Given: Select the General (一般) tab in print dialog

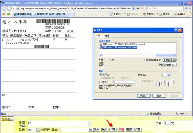Looking at the screenshot, I should tap(98, 36).
